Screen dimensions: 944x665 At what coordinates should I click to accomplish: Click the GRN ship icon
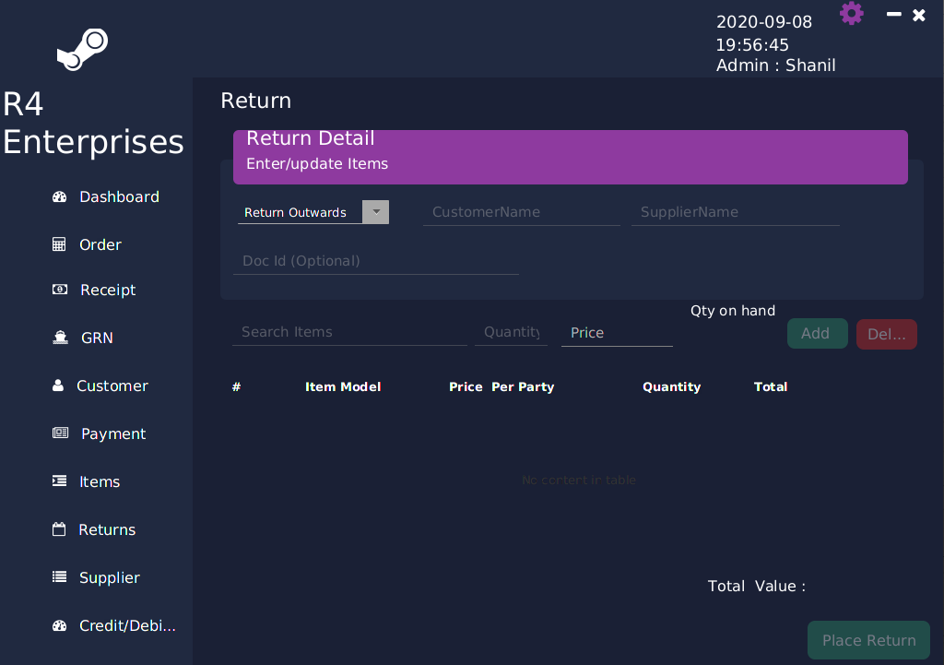(x=60, y=338)
